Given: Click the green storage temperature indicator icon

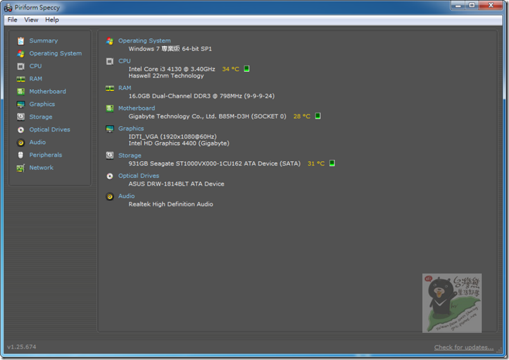Looking at the screenshot, I should click(332, 163).
